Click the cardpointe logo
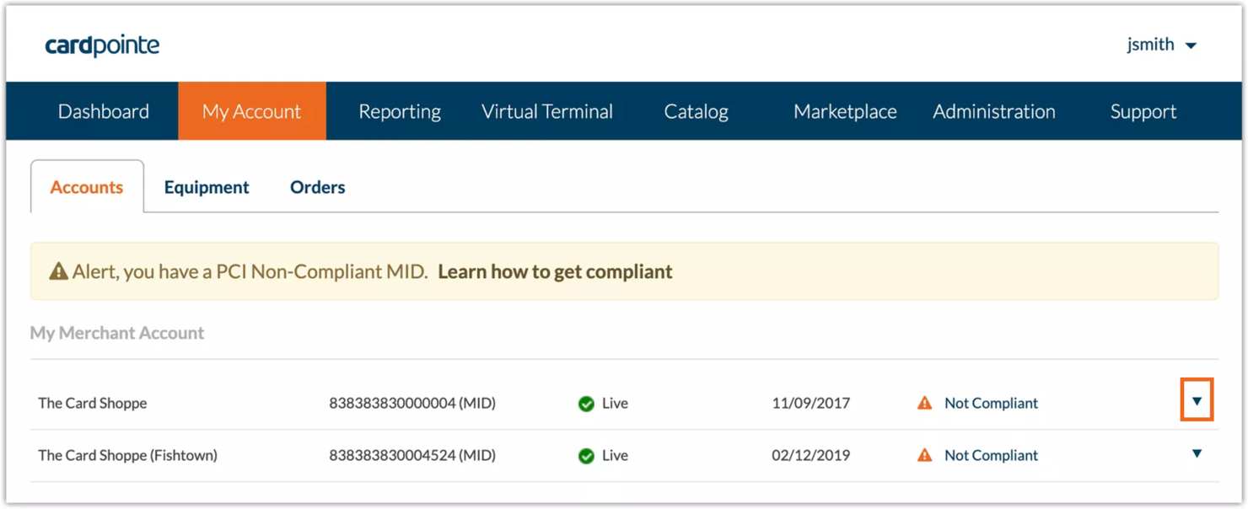Image resolution: width=1248 pixels, height=509 pixels. [102, 45]
